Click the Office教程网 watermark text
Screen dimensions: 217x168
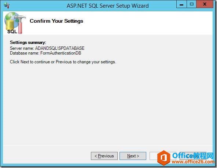(193, 156)
